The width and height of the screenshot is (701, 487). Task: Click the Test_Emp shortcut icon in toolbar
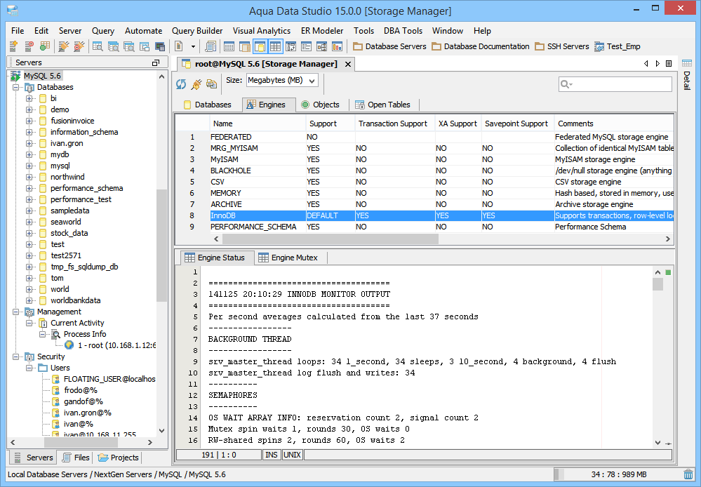pos(600,46)
